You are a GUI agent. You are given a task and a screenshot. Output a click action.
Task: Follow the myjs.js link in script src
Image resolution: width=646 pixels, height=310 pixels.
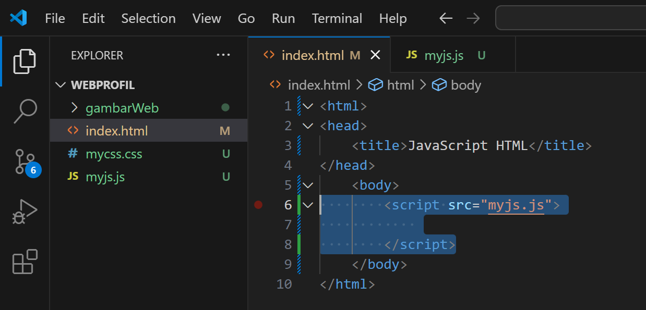point(516,205)
